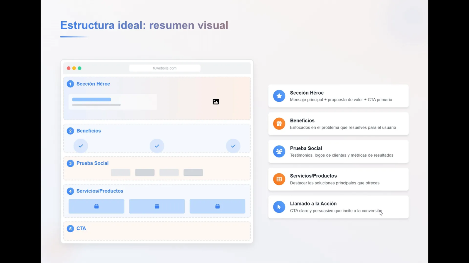This screenshot has width=469, height=263.
Task: Click the star icon beside Sección Héroe
Action: pos(279,96)
